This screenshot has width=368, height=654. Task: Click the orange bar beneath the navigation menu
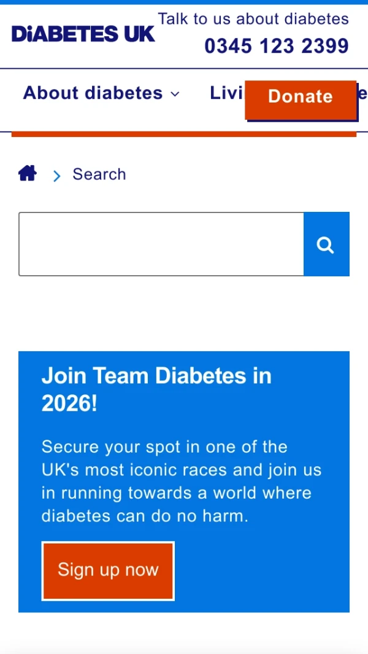(x=184, y=134)
